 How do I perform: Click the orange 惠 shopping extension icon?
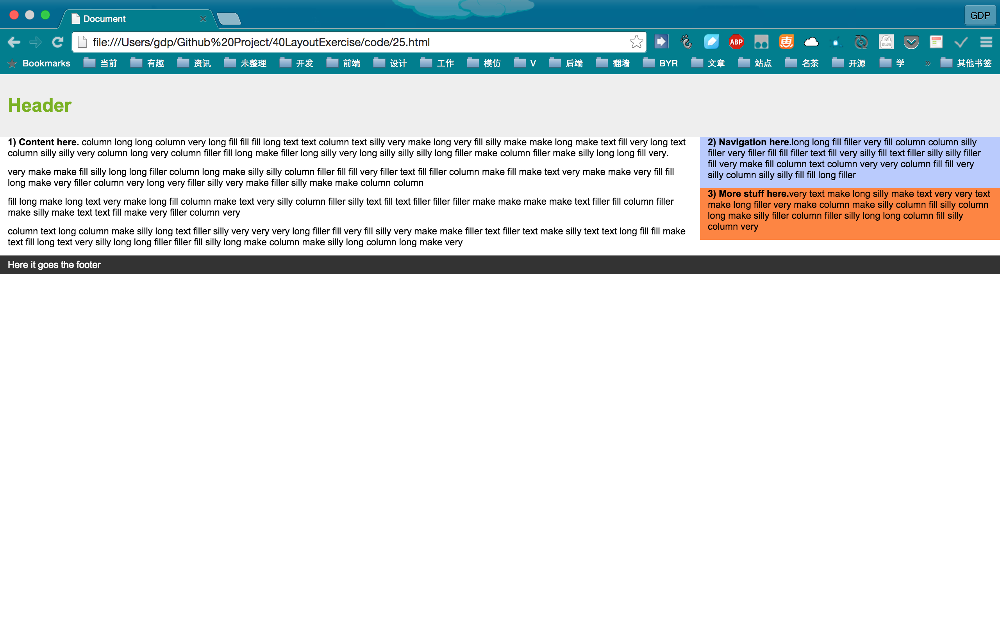coord(786,42)
